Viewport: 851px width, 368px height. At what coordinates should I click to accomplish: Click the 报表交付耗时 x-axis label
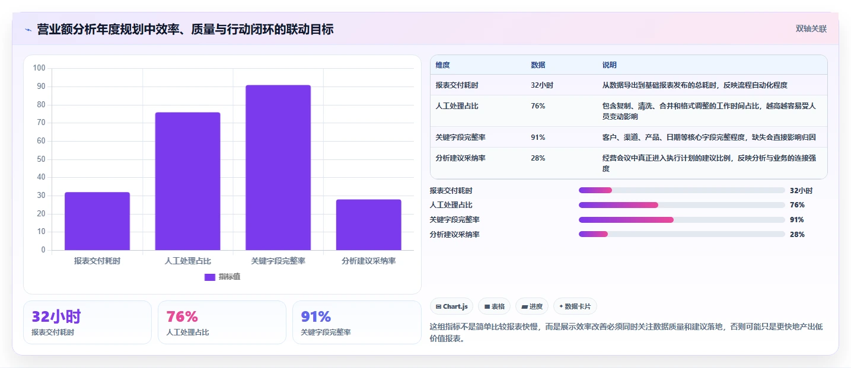click(x=97, y=261)
